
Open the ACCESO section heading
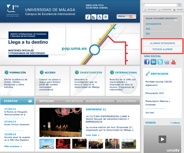[50, 73]
